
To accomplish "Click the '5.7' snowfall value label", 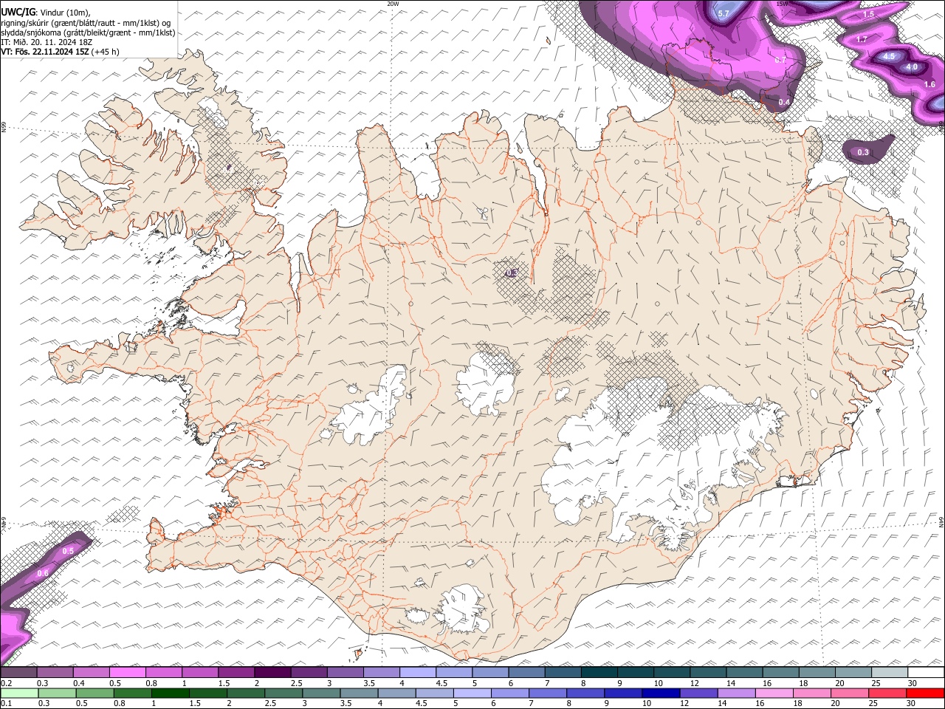I will click(x=724, y=13).
